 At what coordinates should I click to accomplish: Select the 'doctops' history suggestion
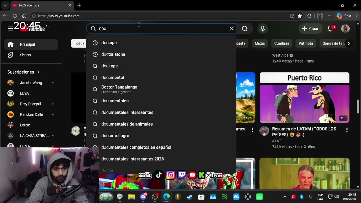[x=161, y=43]
